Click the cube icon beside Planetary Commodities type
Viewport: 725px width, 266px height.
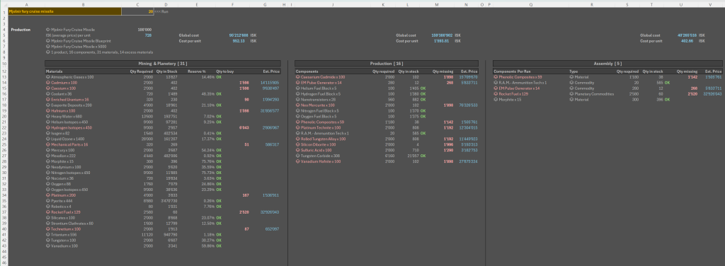pyautogui.click(x=571, y=94)
